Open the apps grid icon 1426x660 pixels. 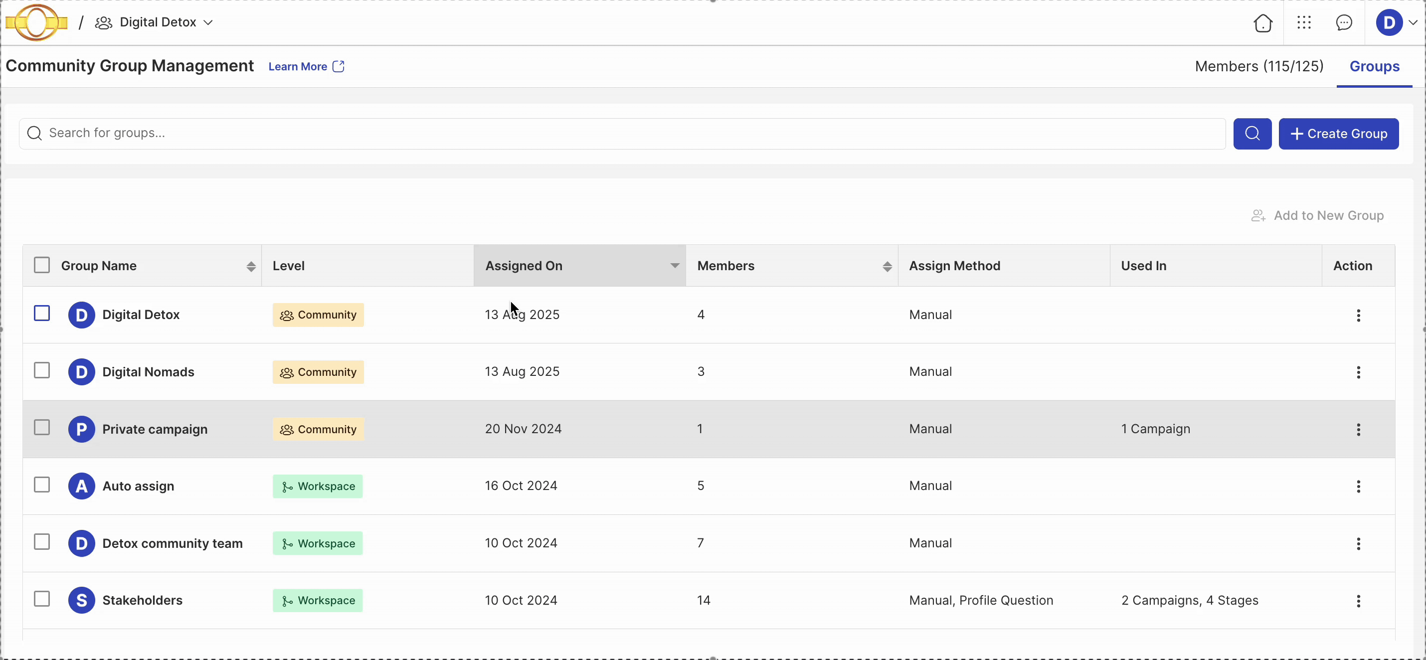point(1304,23)
